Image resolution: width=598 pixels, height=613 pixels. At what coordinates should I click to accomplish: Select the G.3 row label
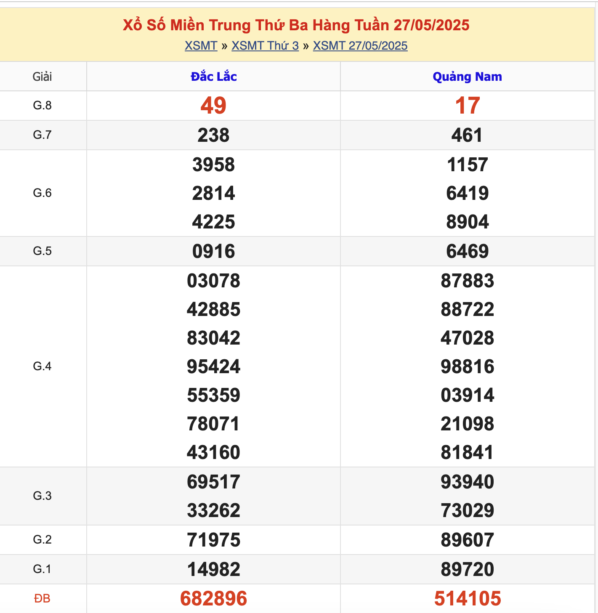[43, 496]
